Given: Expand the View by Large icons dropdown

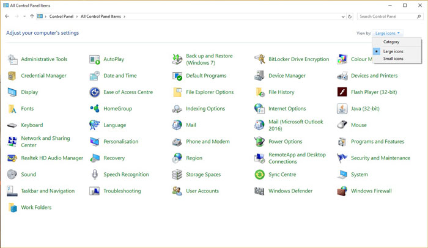Looking at the screenshot, I should click(x=388, y=33).
